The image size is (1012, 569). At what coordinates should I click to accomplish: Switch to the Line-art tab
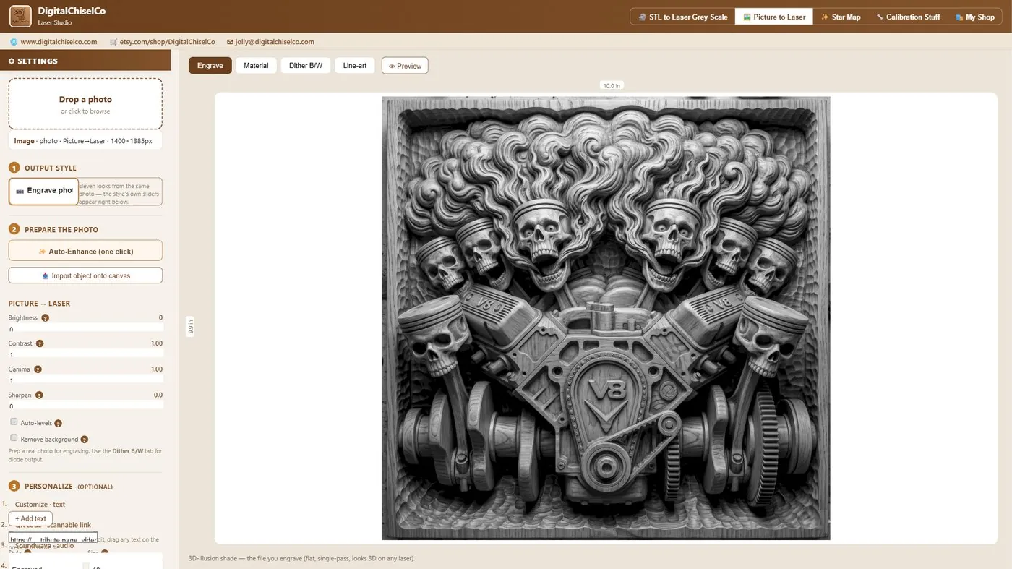click(x=355, y=66)
